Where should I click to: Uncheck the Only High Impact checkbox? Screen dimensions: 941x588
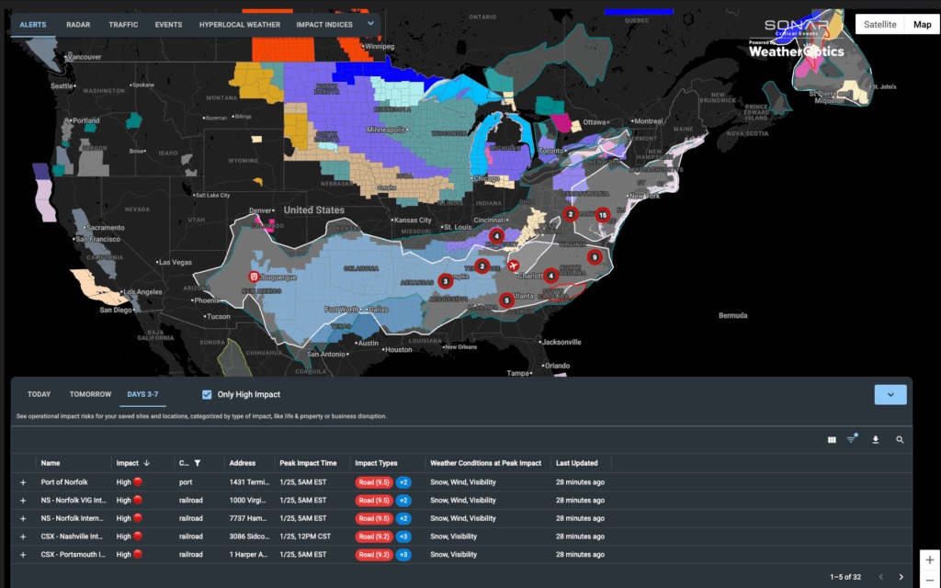pyautogui.click(x=207, y=395)
